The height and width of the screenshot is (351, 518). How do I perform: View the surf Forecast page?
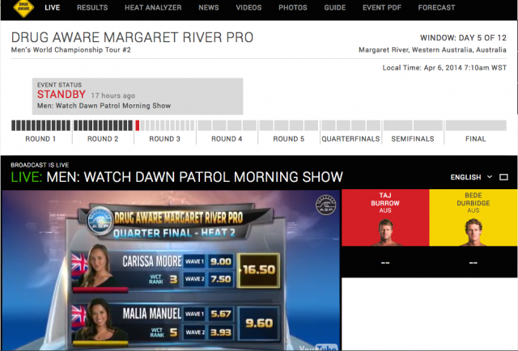[x=436, y=8]
